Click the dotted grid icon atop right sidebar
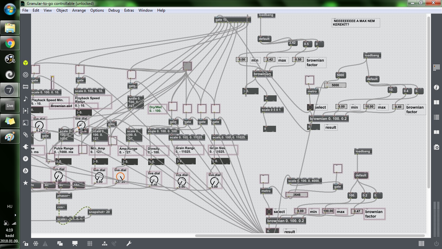442x249 pixels. (x=436, y=67)
